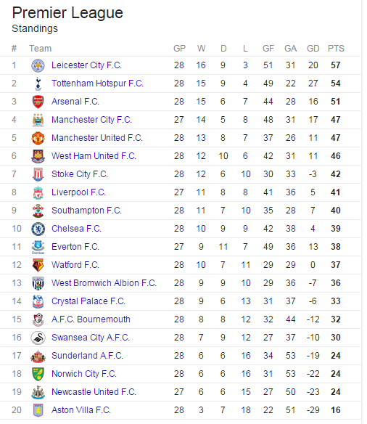This screenshot has height=424, width=367.
Task: Open the West Ham United F.C. link
Action: tap(94, 156)
